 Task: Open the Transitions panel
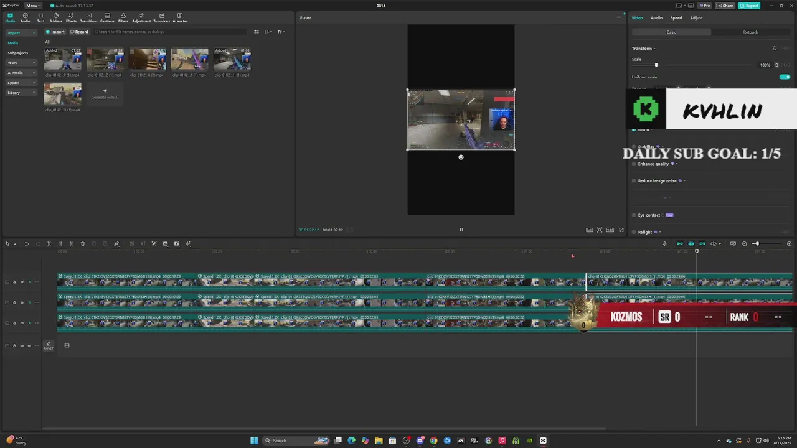pyautogui.click(x=88, y=17)
